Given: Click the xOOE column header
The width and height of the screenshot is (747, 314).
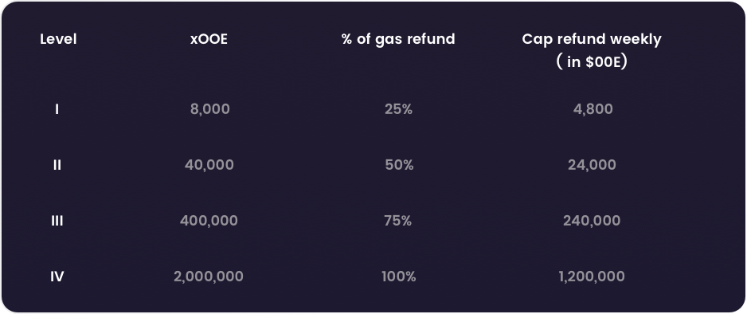Looking at the screenshot, I should click(209, 39).
